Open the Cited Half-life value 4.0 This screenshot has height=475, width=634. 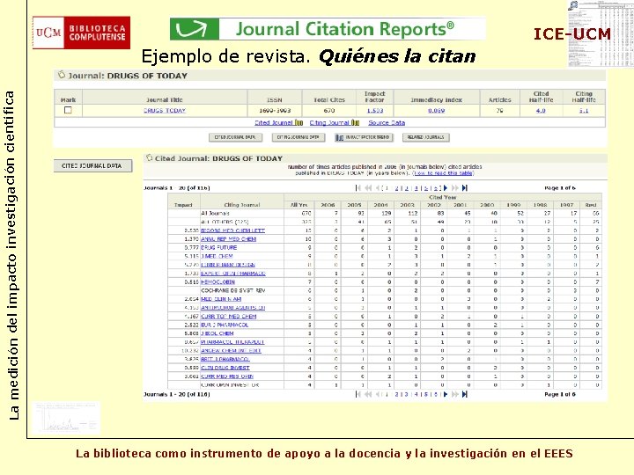tap(541, 110)
